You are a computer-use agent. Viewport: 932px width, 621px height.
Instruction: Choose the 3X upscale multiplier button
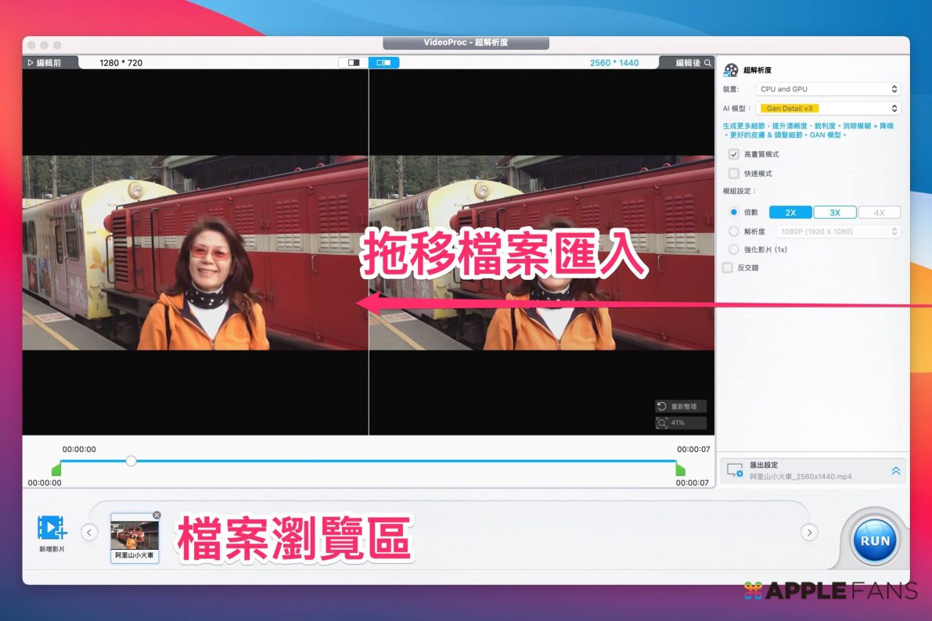(834, 213)
